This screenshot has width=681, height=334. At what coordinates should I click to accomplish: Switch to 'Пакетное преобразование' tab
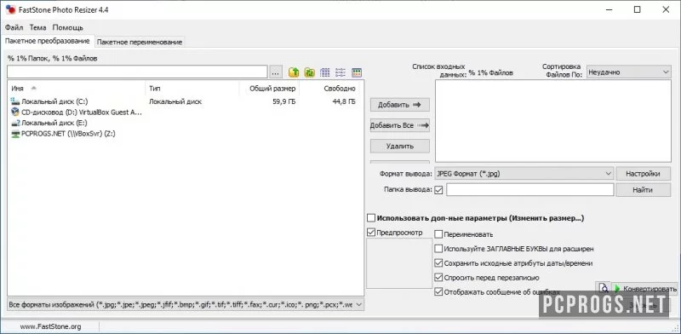(x=48, y=41)
